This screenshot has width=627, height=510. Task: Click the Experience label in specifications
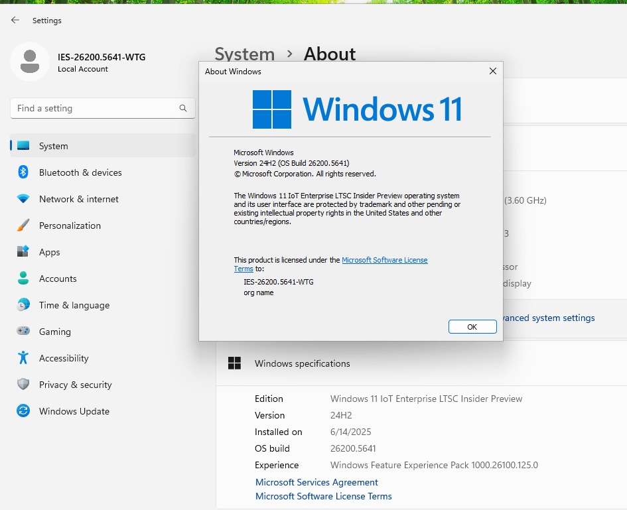click(x=277, y=465)
